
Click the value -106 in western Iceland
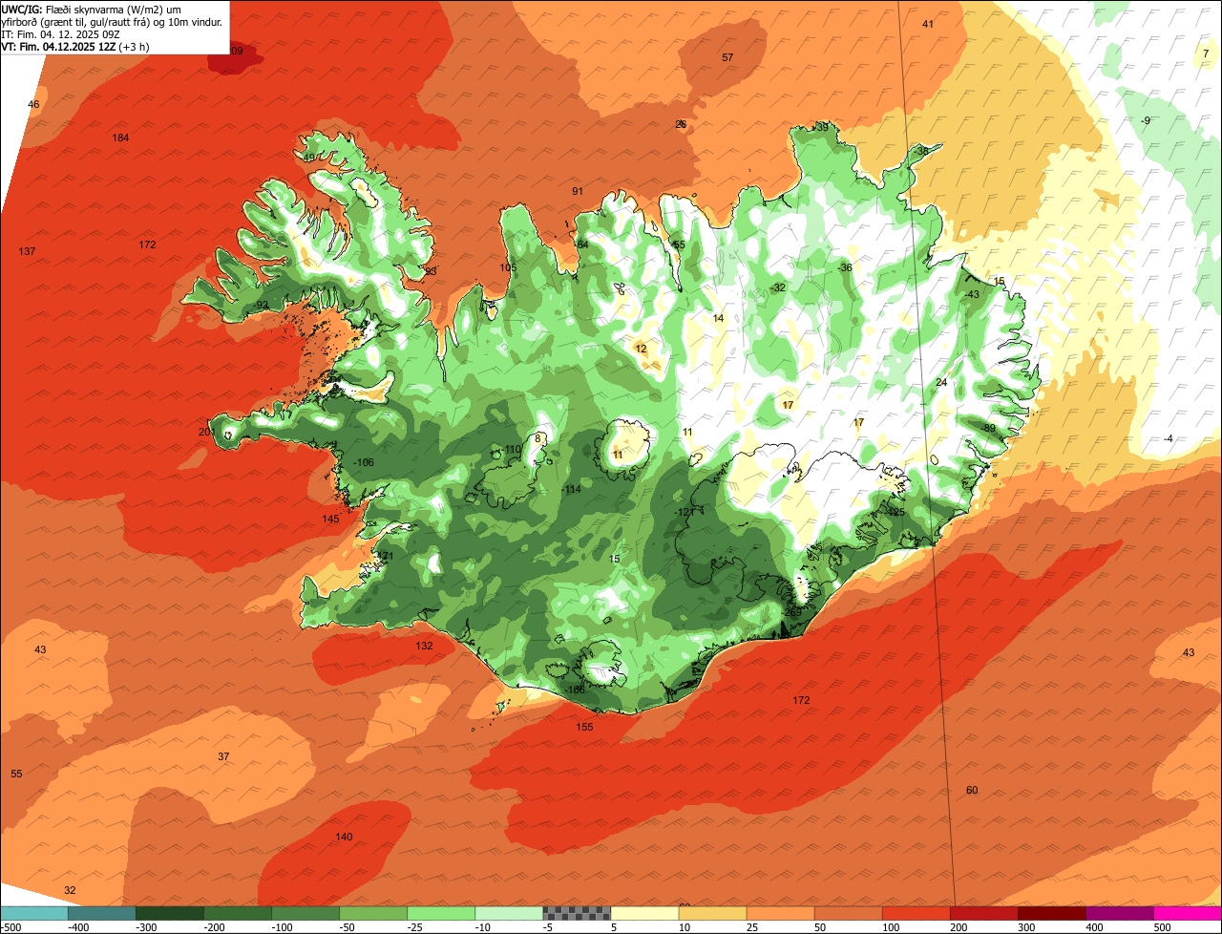point(363,462)
